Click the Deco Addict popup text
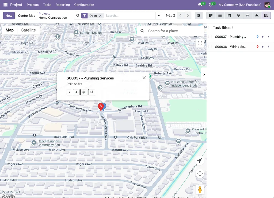The height and width of the screenshot is (198, 274). click(x=74, y=84)
